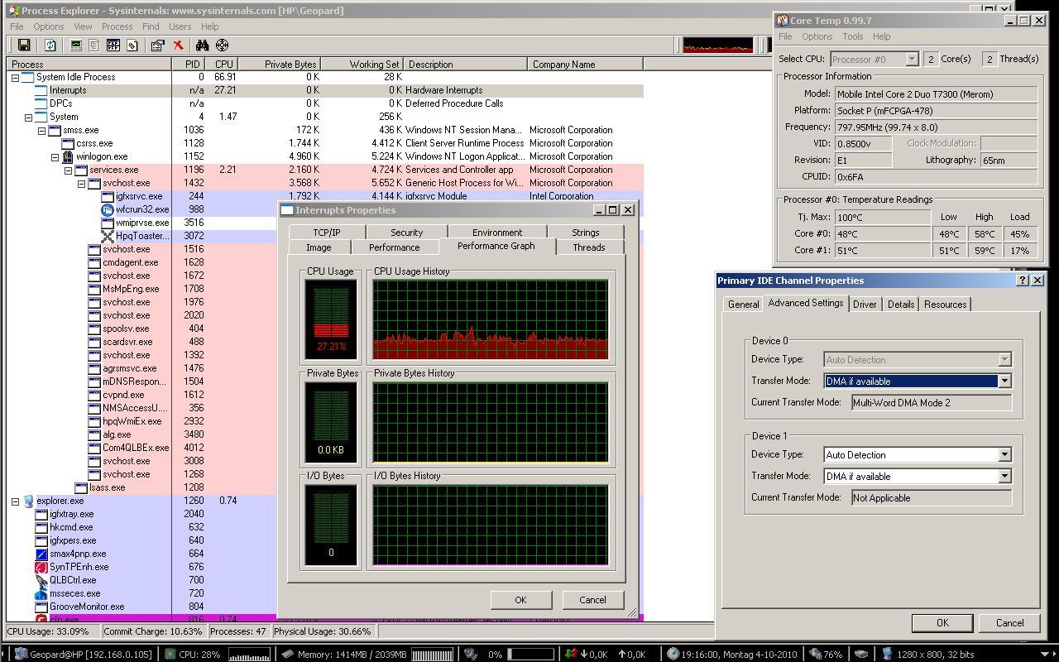The image size is (1059, 662).
Task: Select the SynTPEnh.exe process icon
Action: (41, 567)
